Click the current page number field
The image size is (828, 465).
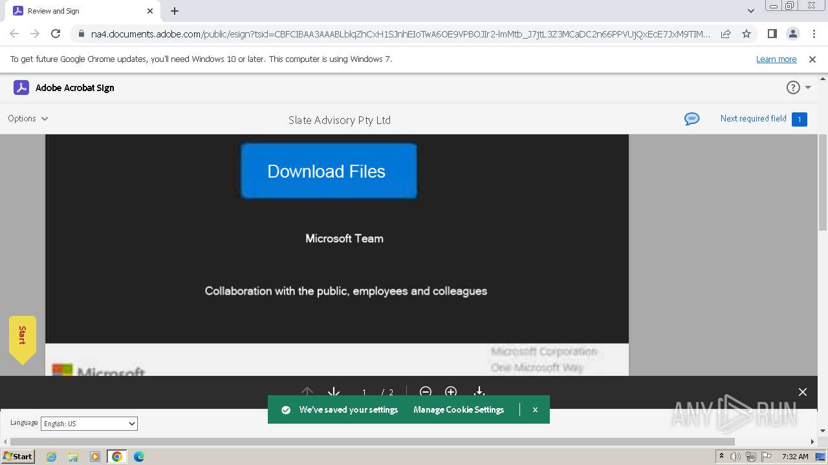[364, 392]
